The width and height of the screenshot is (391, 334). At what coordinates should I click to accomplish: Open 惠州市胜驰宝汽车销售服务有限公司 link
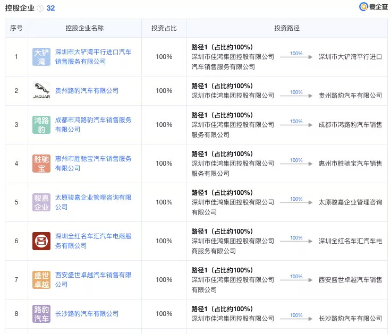pyautogui.click(x=93, y=164)
